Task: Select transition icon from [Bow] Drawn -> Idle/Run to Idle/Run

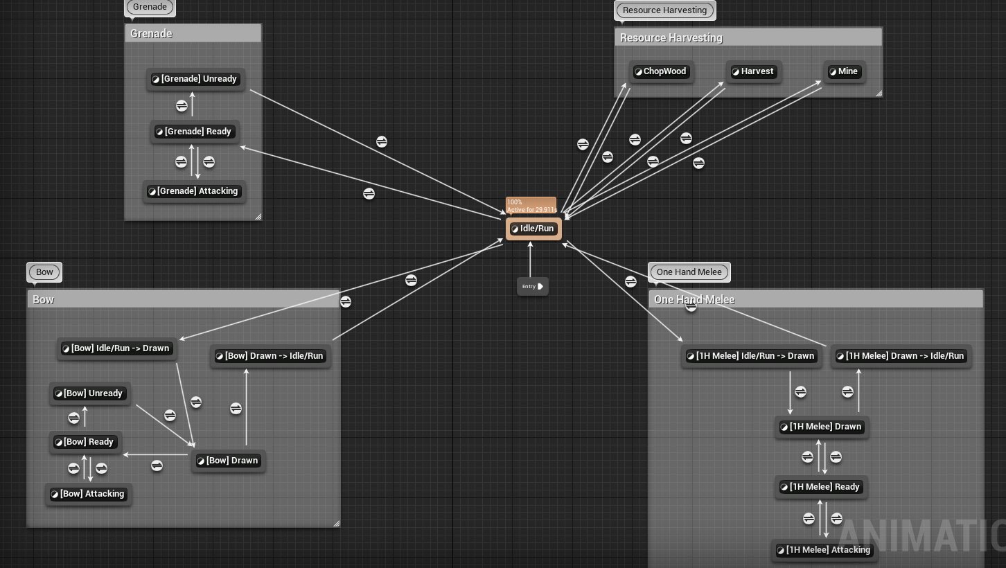Action: pos(411,280)
